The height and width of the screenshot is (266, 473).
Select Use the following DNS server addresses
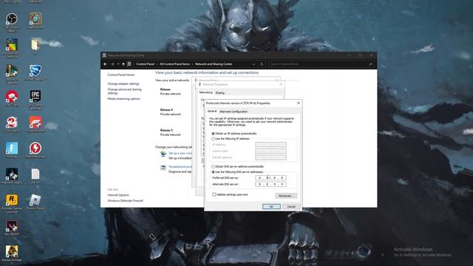pos(214,172)
